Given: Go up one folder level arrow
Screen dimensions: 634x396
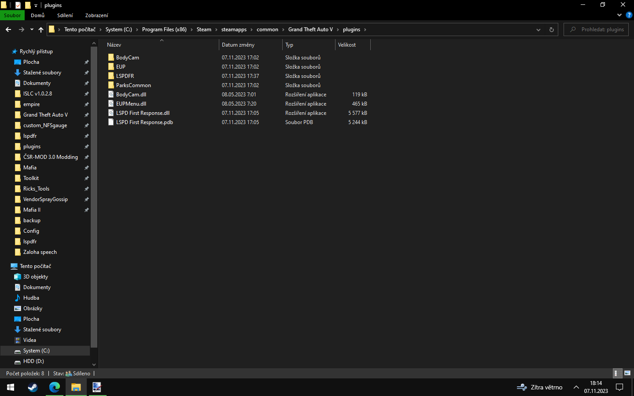Looking at the screenshot, I should (41, 29).
